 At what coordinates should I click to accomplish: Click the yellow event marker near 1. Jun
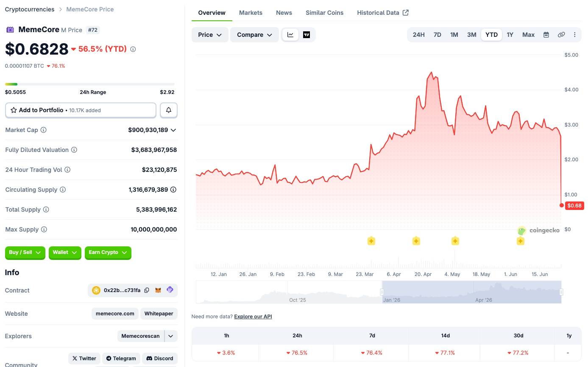click(521, 241)
